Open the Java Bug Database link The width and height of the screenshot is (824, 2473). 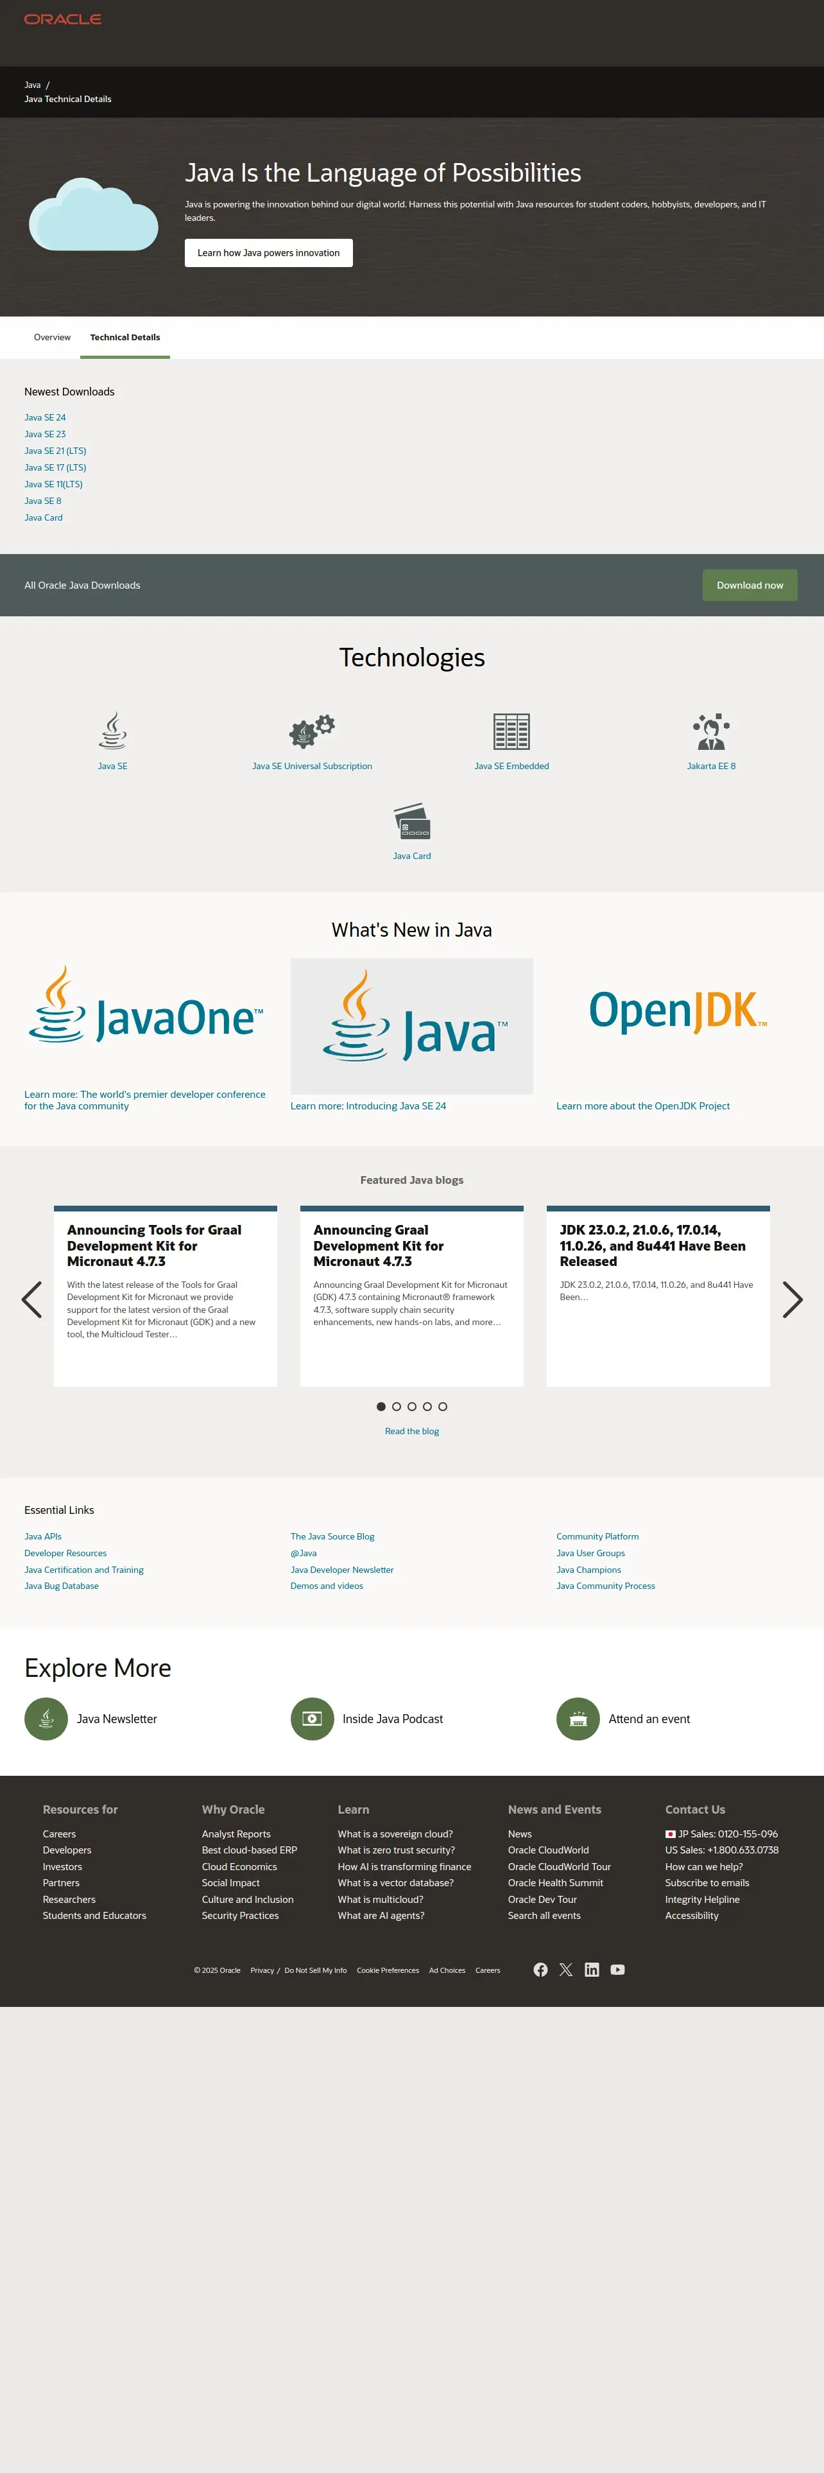point(62,1586)
